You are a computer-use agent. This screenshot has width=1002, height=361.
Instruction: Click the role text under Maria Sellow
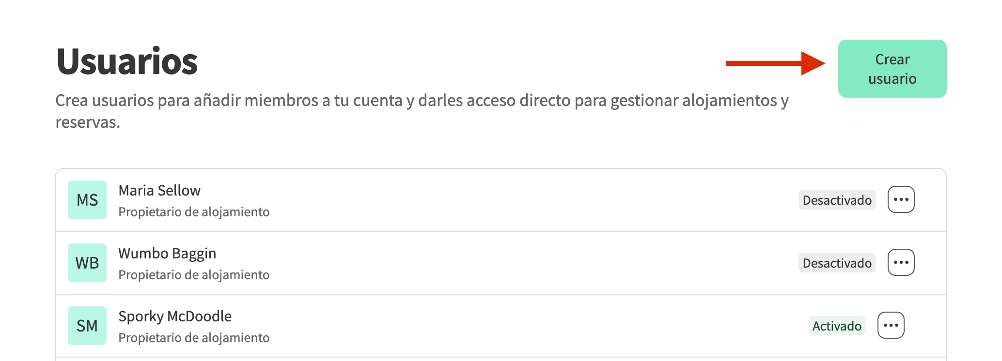click(194, 212)
